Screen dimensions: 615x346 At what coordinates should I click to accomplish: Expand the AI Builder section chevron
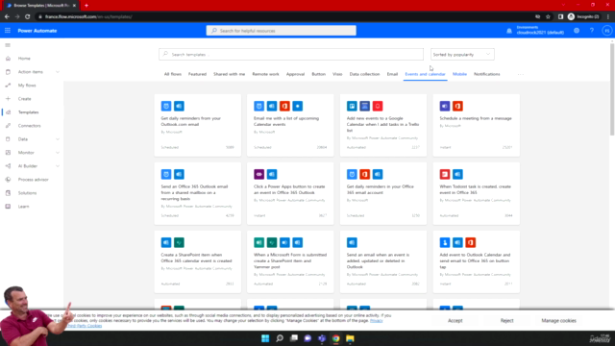point(58,166)
